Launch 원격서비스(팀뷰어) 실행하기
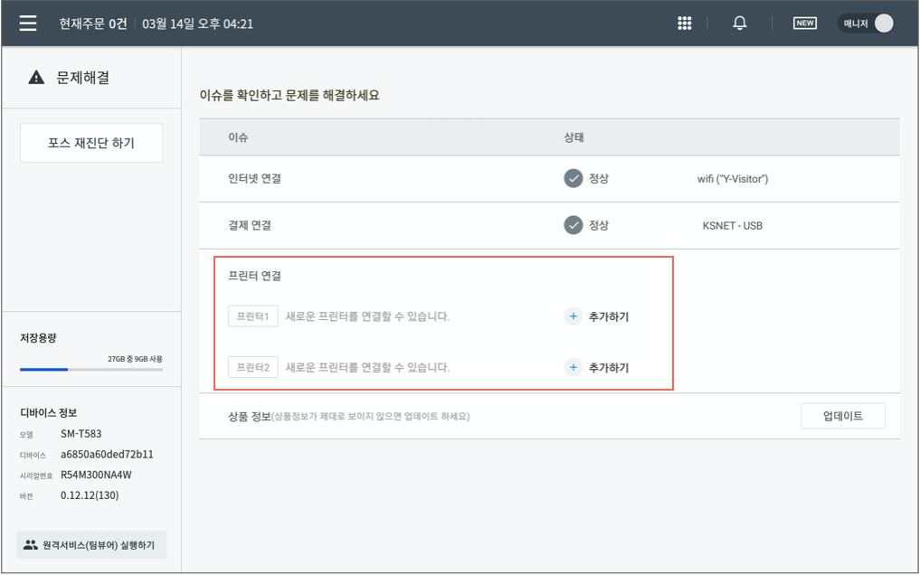Image resolution: width=920 pixels, height=575 pixels. pyautogui.click(x=91, y=545)
